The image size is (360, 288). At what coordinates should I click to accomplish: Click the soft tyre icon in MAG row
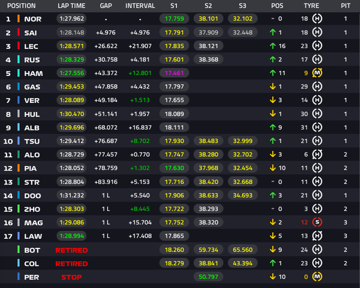317,222
